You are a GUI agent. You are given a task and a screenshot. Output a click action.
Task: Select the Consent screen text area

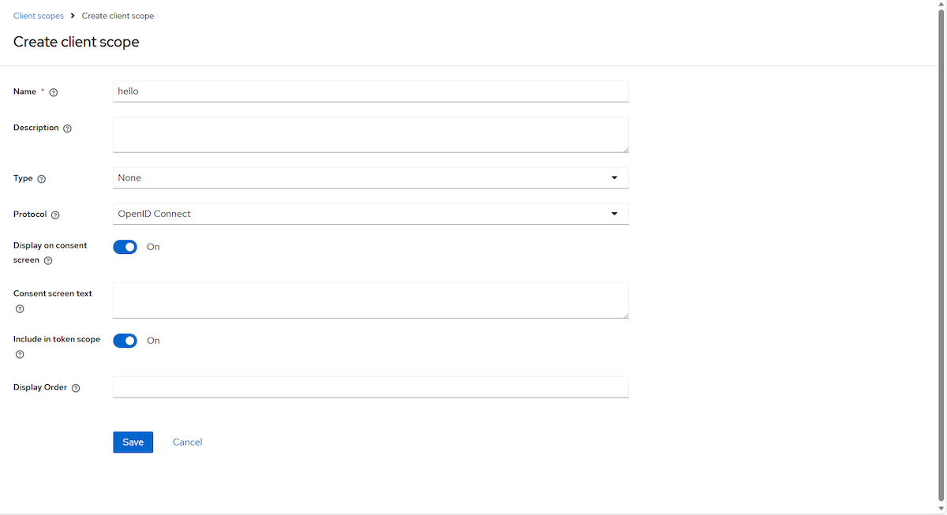[371, 300]
